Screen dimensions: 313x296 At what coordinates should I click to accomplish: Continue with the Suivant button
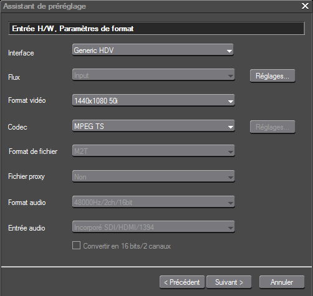click(229, 282)
